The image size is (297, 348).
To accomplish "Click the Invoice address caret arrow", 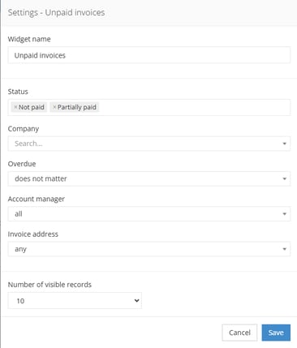I will pyautogui.click(x=284, y=249).
